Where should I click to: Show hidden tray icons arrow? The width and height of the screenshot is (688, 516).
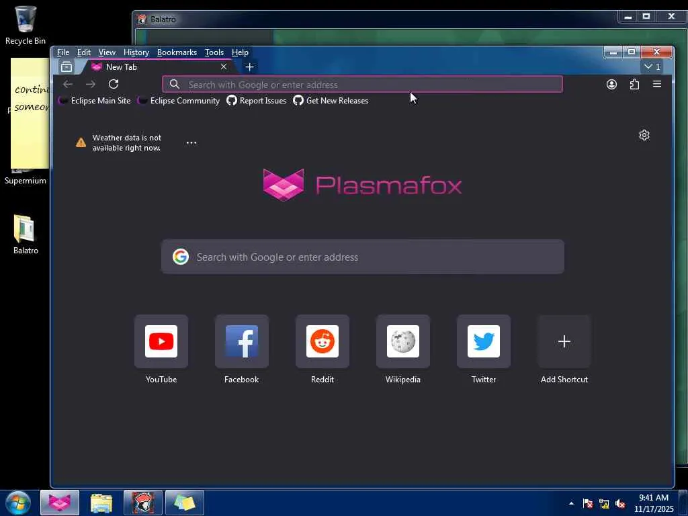[571, 503]
